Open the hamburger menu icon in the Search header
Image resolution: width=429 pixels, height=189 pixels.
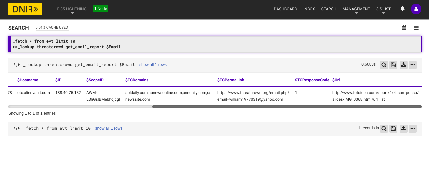[x=416, y=28]
